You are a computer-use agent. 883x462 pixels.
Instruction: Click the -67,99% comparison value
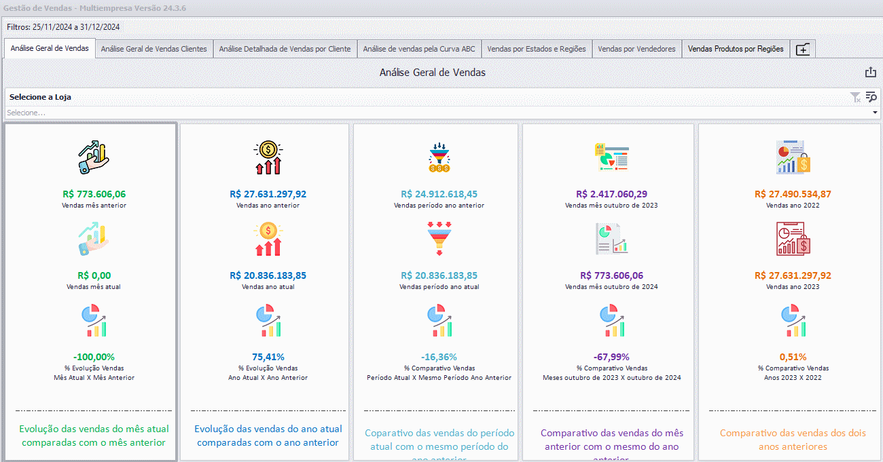(x=611, y=357)
